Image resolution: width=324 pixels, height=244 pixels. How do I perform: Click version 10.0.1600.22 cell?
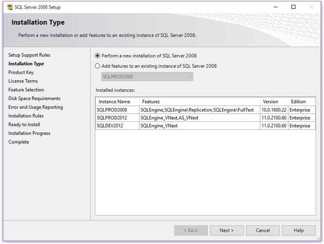pyautogui.click(x=274, y=110)
